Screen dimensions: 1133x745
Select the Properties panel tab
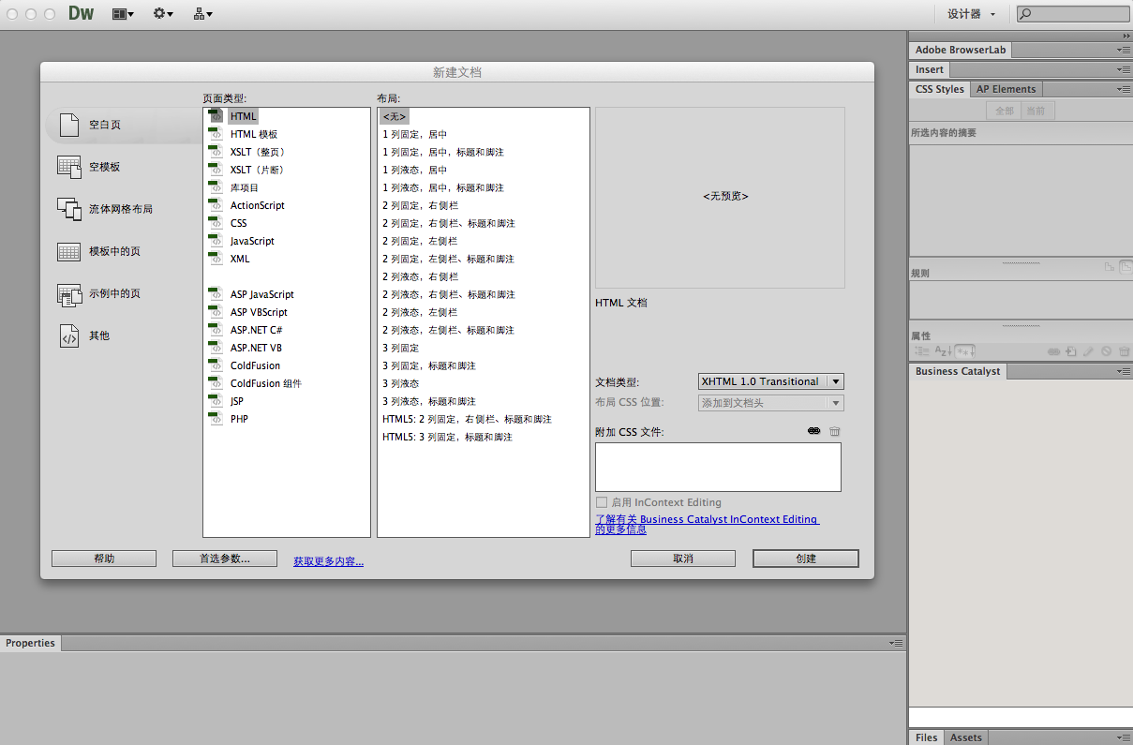coord(31,643)
